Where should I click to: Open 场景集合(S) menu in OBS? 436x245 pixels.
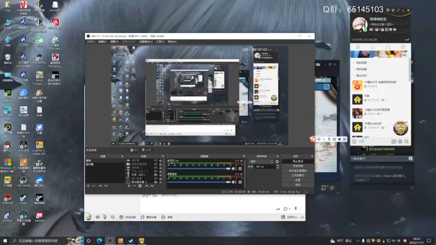(x=146, y=42)
